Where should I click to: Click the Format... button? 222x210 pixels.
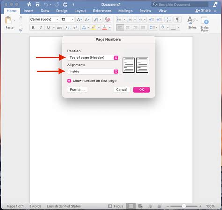point(77,90)
